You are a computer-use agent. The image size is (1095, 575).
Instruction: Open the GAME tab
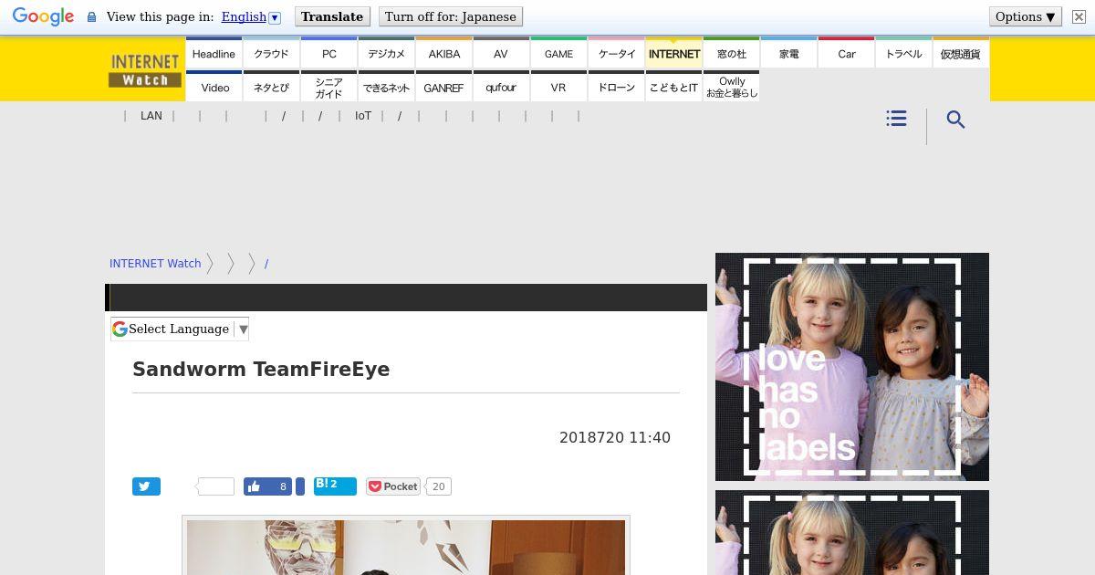coord(558,54)
